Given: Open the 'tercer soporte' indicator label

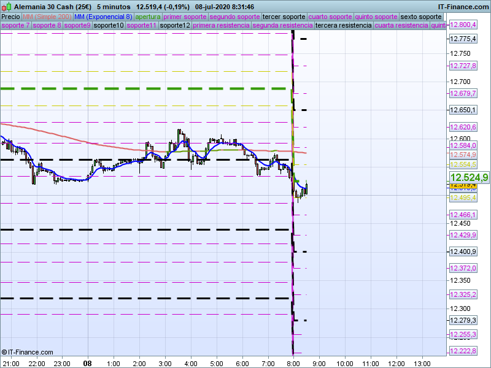Looking at the screenshot, I should click(284, 17).
